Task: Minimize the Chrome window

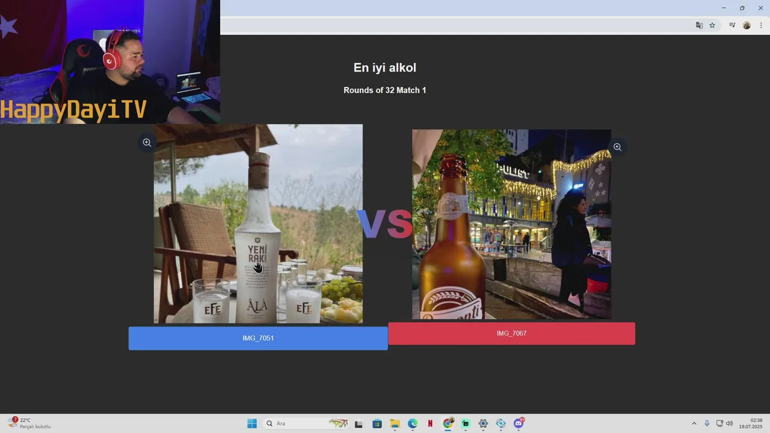Action: coord(724,8)
